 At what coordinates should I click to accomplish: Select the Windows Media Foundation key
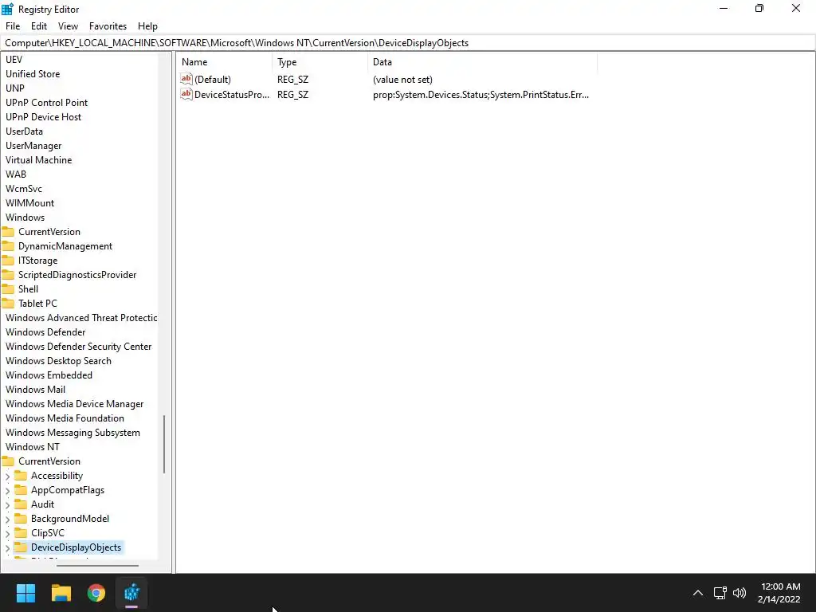(65, 418)
